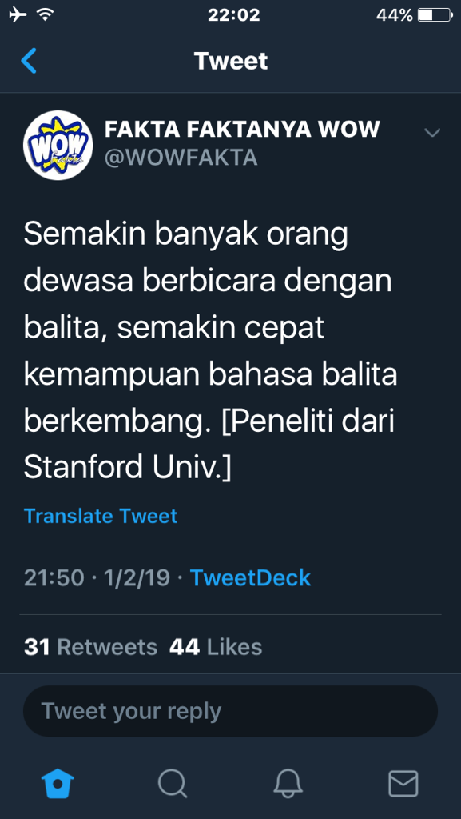
Task: Click the Translate Tweet link
Action: click(x=101, y=516)
